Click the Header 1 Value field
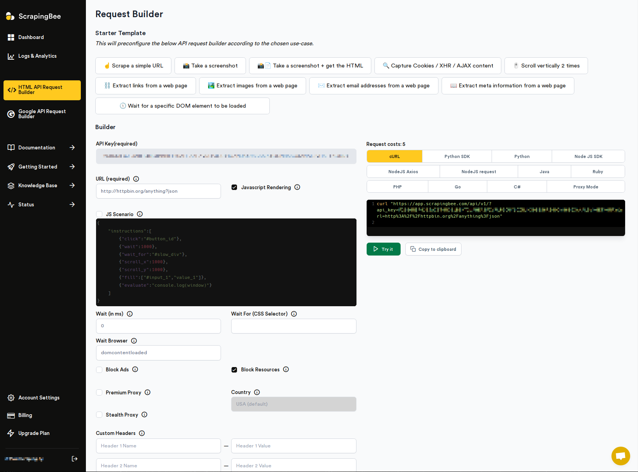 (294, 446)
